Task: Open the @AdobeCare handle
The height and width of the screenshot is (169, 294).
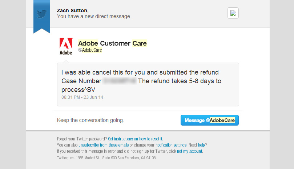Action: (x=90, y=50)
